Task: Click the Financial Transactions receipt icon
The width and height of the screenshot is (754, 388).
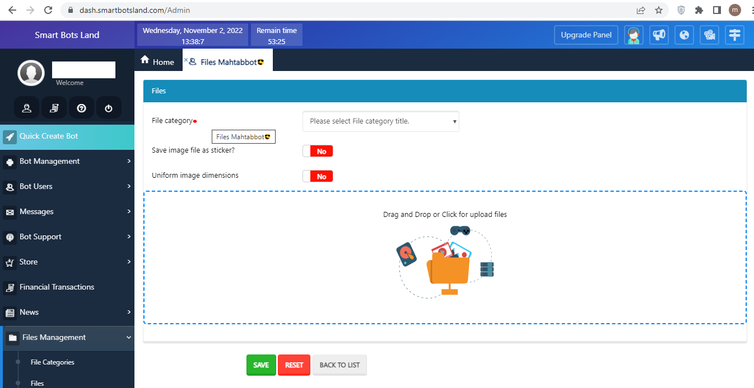Action: [10, 287]
